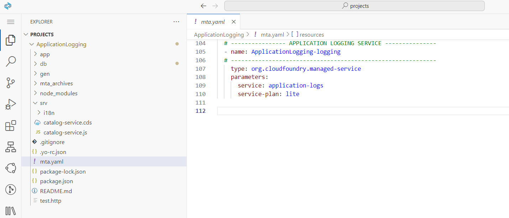Click the hamburger menu icon
Image resolution: width=509 pixels, height=218 pixels.
pos(11,22)
